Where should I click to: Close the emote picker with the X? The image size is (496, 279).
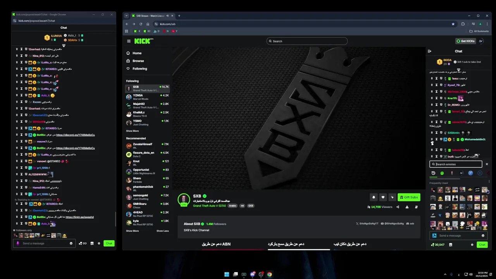click(x=487, y=164)
